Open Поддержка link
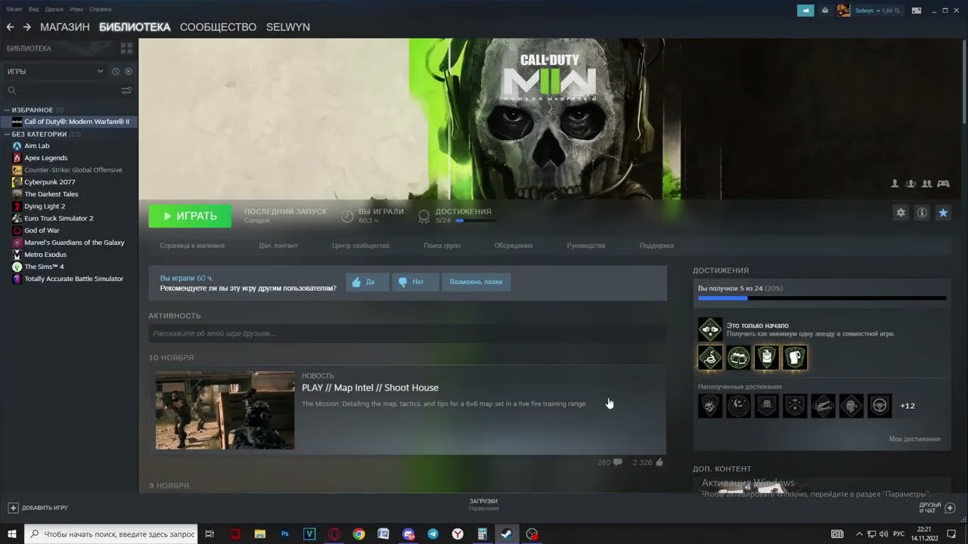Image resolution: width=968 pixels, height=544 pixels. (656, 246)
